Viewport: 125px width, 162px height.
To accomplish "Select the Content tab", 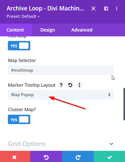I will click(x=15, y=30).
